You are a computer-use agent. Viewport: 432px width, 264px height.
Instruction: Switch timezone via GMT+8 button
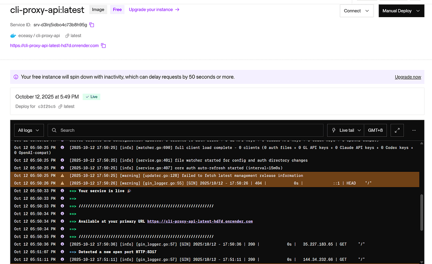click(375, 130)
